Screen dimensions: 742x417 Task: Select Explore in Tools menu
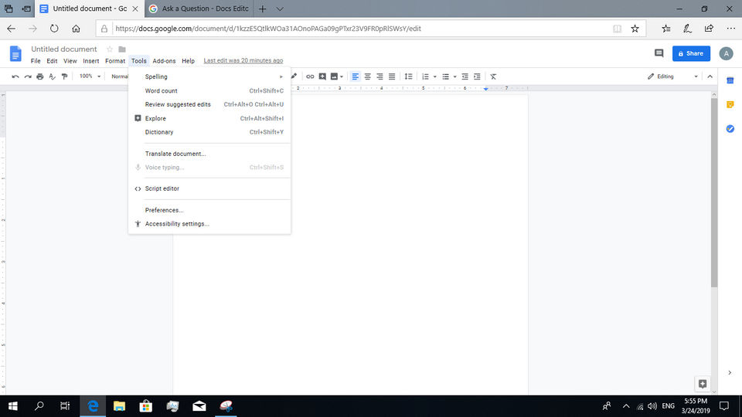(x=209, y=118)
